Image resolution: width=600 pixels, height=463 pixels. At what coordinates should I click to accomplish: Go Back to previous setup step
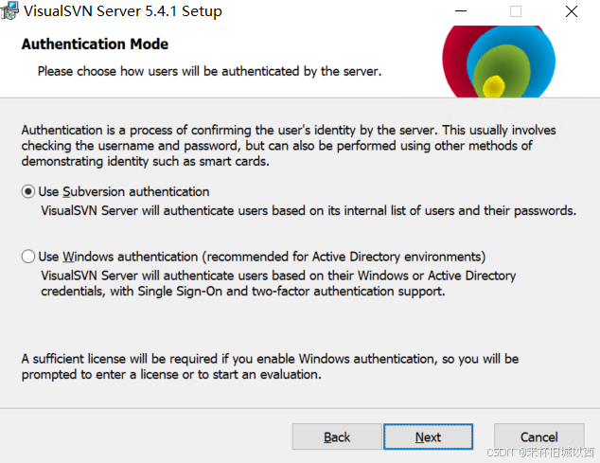pyautogui.click(x=337, y=436)
